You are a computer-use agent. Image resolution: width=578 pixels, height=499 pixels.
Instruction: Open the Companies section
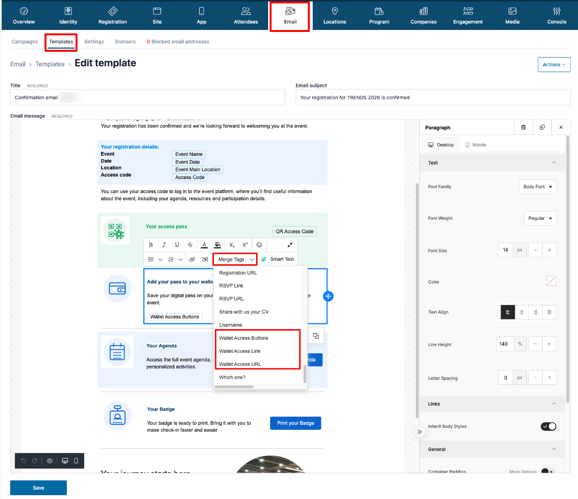(424, 16)
